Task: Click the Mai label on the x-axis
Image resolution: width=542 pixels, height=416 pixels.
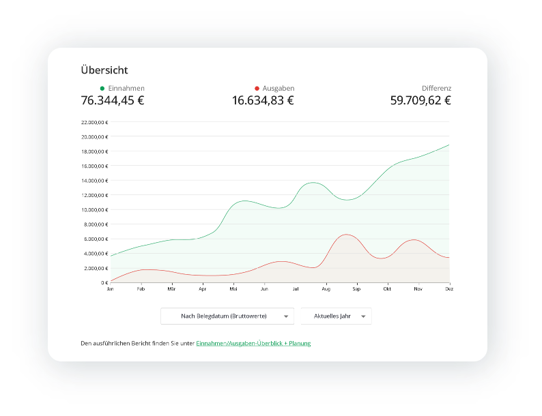Action: click(x=233, y=289)
